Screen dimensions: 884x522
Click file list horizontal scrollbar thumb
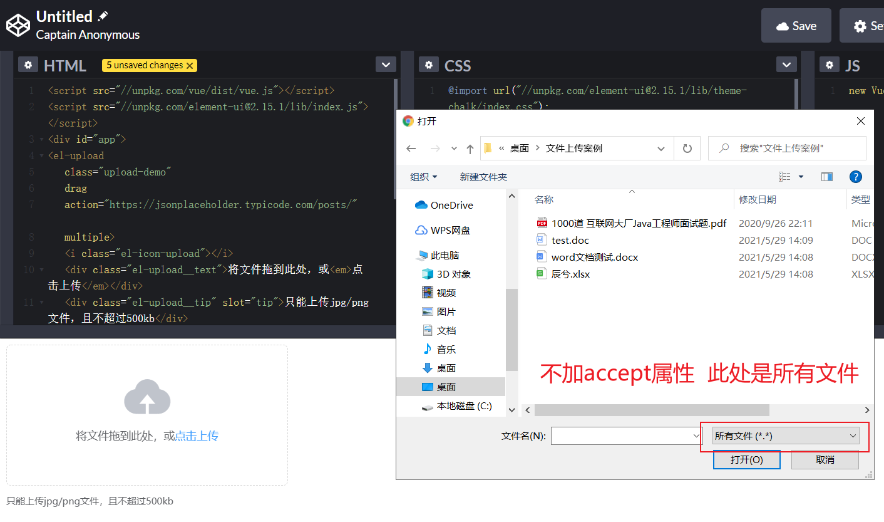652,410
